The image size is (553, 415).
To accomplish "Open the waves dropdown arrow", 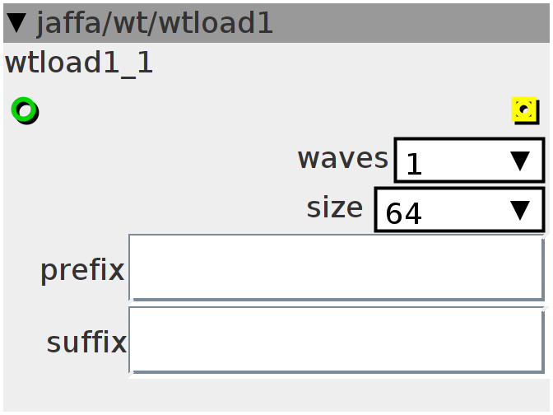I will tap(520, 161).
